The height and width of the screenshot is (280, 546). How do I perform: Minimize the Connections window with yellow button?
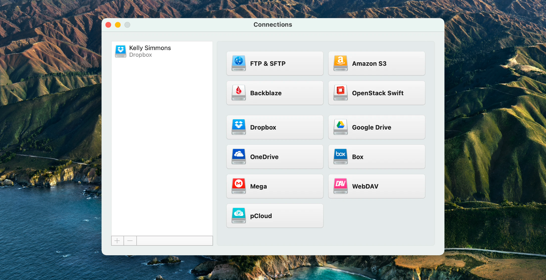tap(118, 25)
